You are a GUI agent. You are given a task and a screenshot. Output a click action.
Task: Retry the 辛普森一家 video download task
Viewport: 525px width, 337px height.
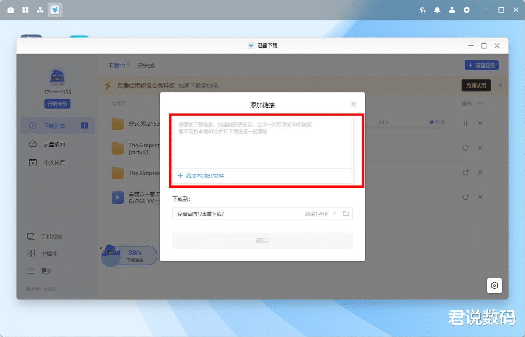point(465,197)
